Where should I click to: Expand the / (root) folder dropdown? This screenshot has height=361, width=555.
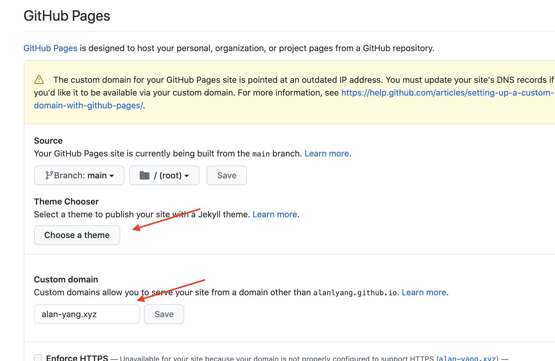pyautogui.click(x=164, y=175)
